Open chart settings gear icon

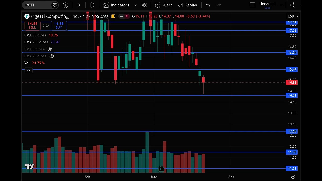293,177
